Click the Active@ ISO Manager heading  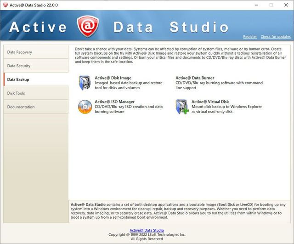coord(114,102)
